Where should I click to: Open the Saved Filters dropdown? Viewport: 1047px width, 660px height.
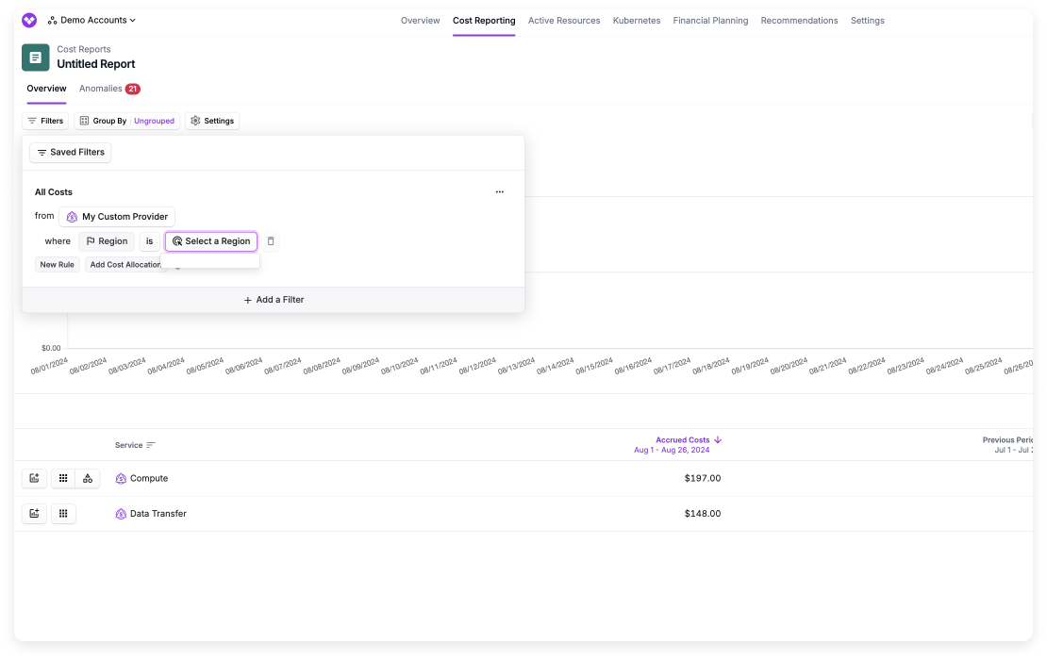click(x=70, y=152)
